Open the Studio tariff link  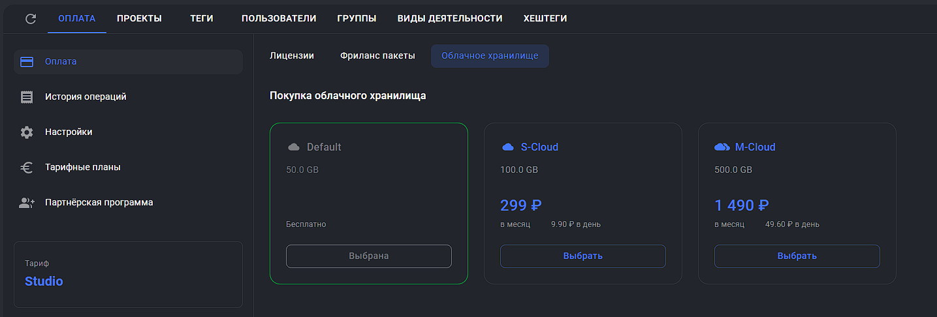(44, 282)
